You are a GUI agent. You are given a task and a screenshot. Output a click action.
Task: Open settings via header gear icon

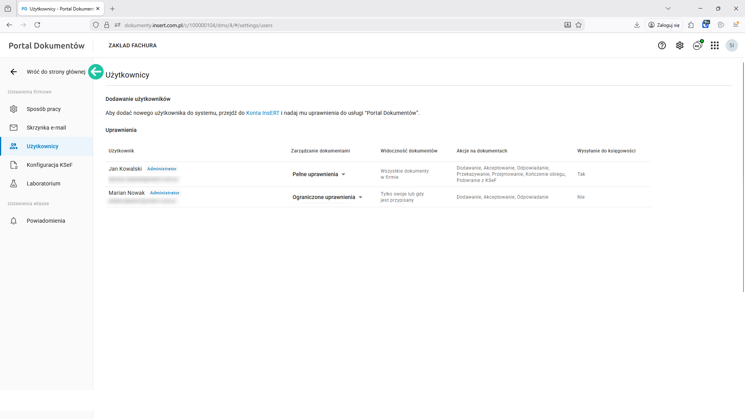pos(680,45)
